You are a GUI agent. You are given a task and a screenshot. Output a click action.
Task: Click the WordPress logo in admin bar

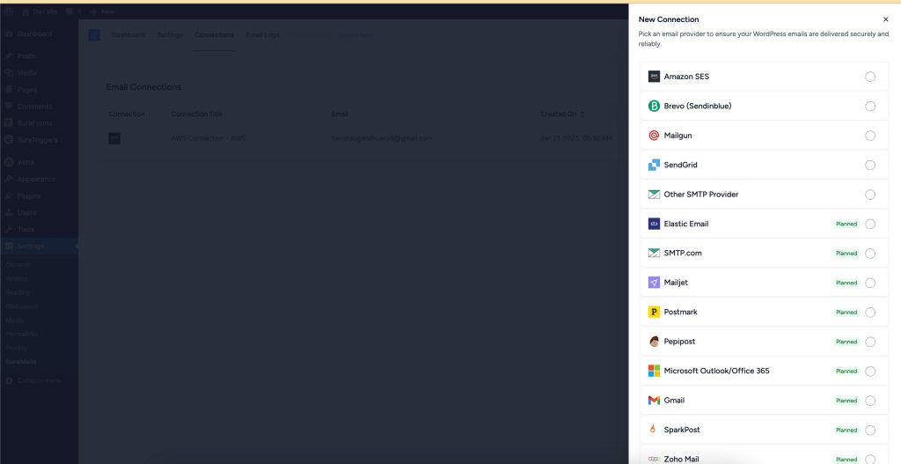coord(9,11)
